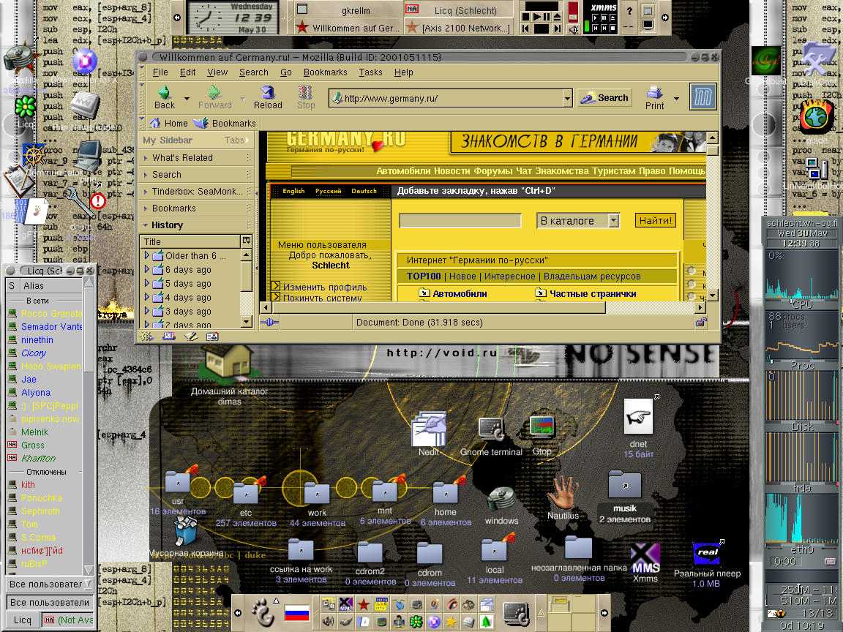Open the Print button dropdown arrow
Viewport: 843px width, 632px height.
[x=676, y=98]
